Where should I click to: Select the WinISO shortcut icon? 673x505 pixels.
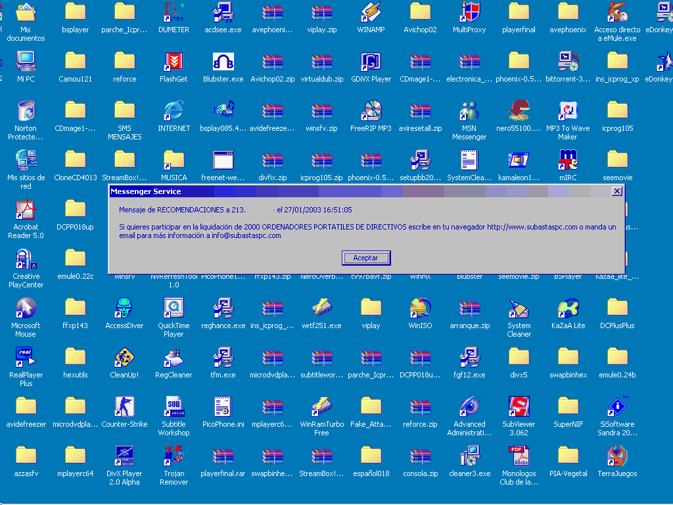(420, 308)
